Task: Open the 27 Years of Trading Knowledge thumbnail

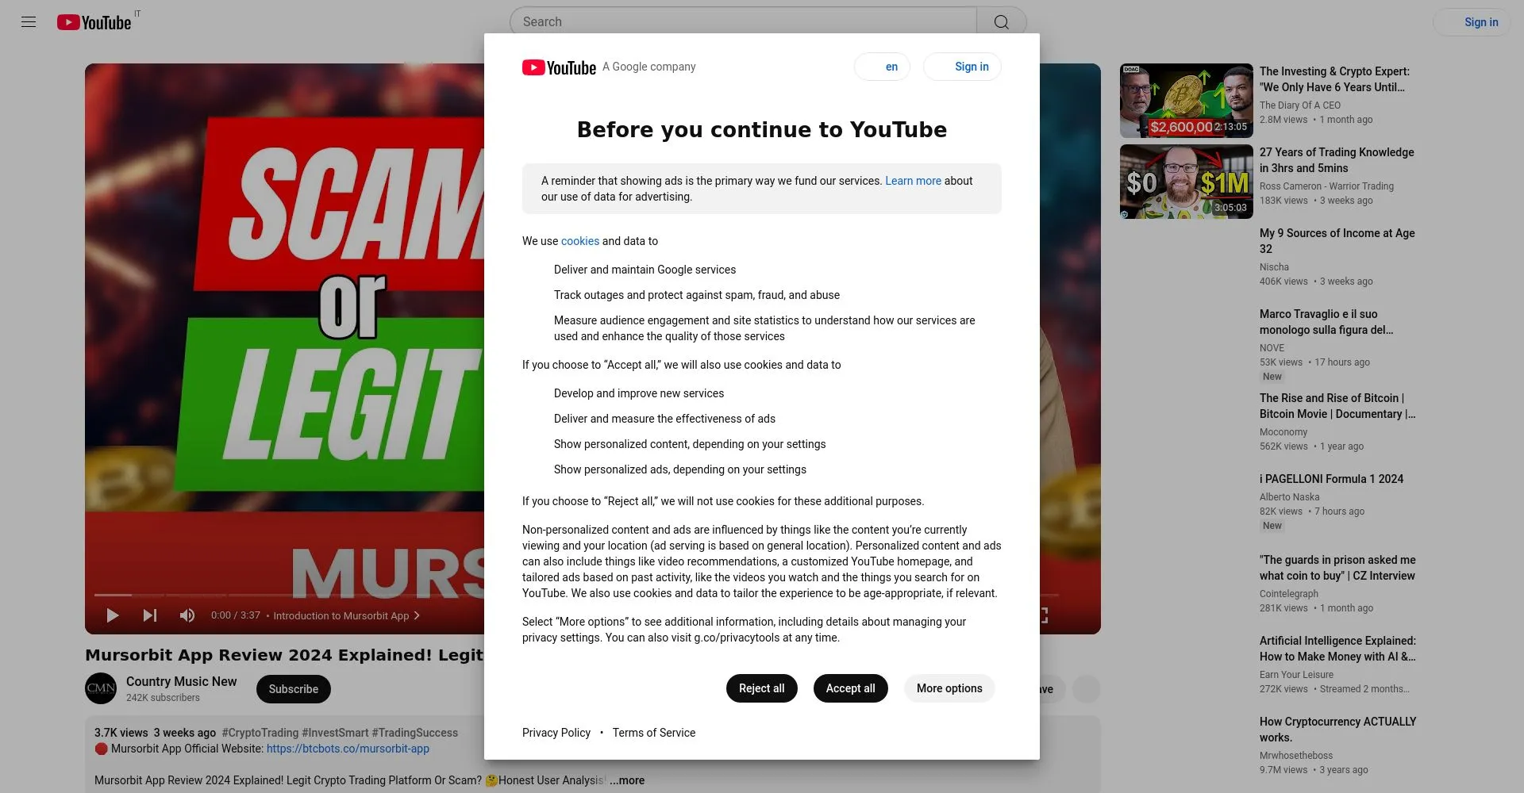Action: pyautogui.click(x=1186, y=182)
